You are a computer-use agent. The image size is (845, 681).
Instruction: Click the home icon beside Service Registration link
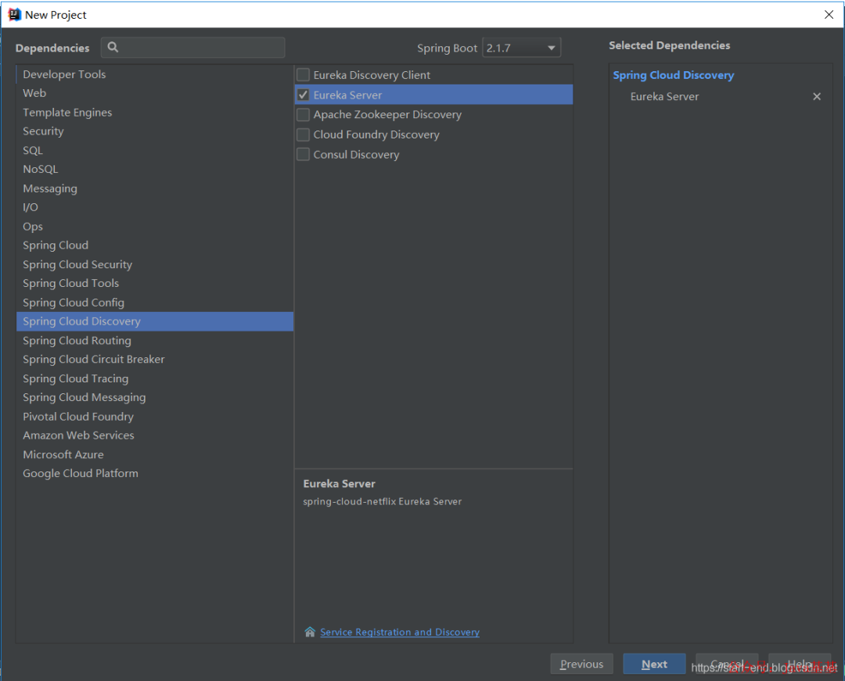pos(310,632)
